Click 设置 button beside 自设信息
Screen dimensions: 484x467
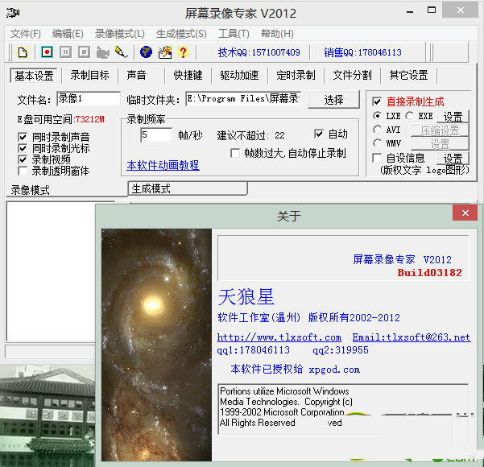(x=453, y=159)
